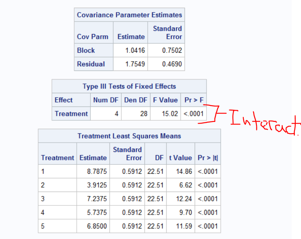Select the Den DF value 28
Viewport: 301px width, 239px height.
[x=144, y=114]
